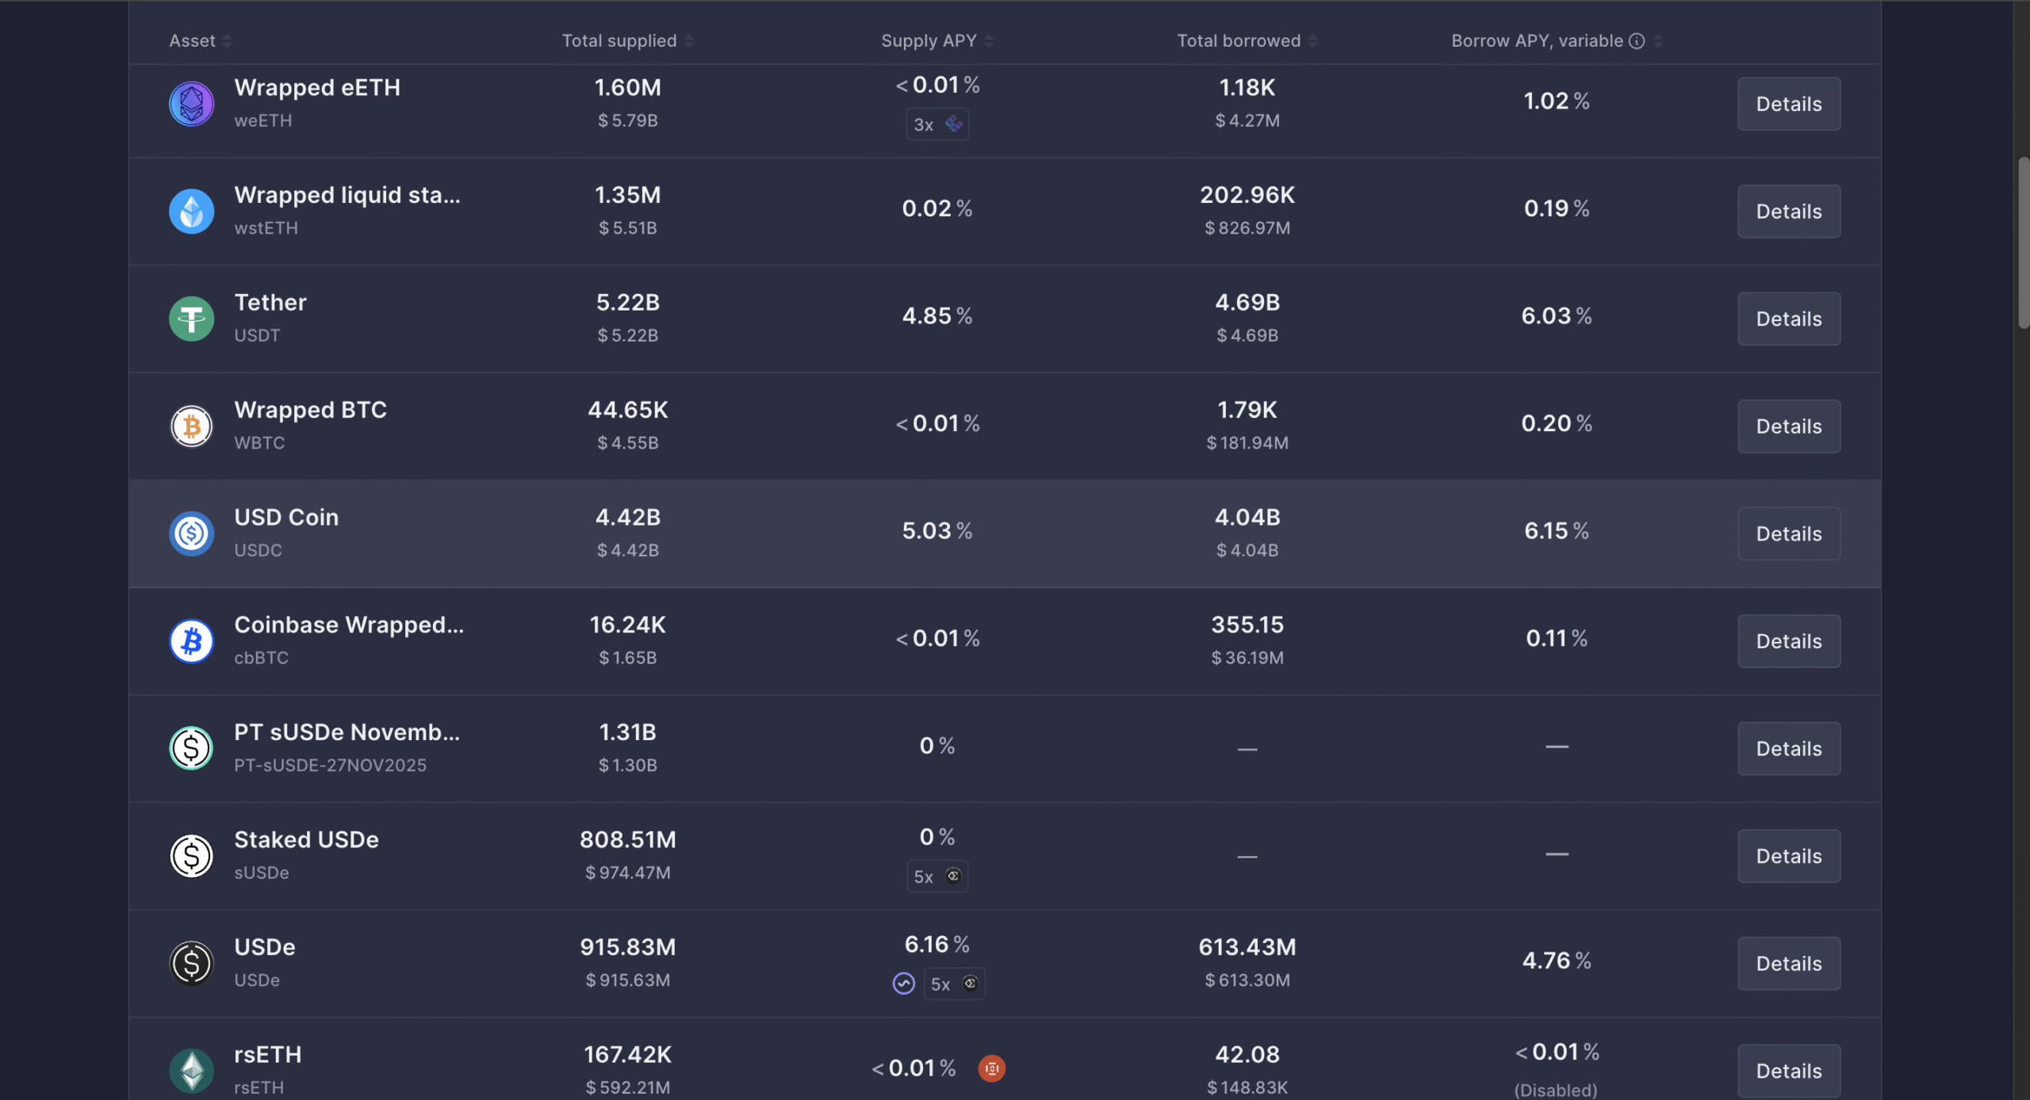Click the Borrow APY info icon
Image resolution: width=2030 pixels, height=1100 pixels.
[x=1637, y=41]
